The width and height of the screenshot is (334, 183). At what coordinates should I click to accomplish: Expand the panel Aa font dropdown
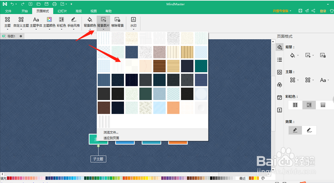pos(328,80)
